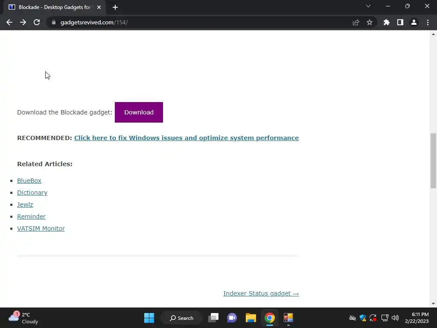This screenshot has width=437, height=328.
Task: Click the page vertical scrollbar thumb
Action: tap(433, 161)
